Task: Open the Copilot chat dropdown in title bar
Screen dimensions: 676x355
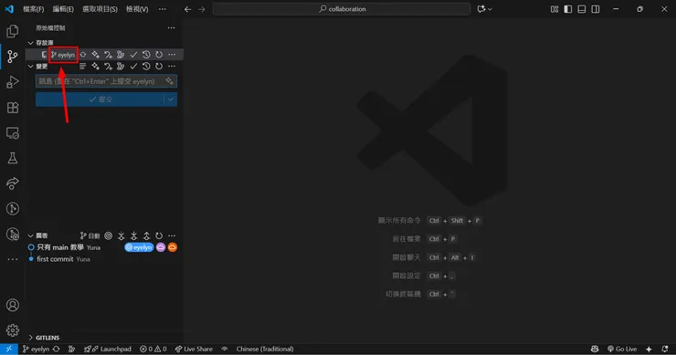Action: coord(484,9)
